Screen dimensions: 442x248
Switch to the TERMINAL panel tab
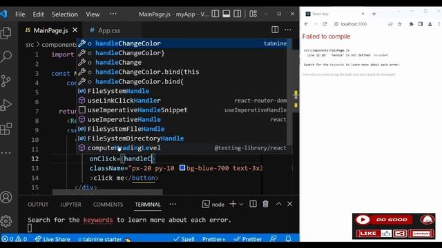click(x=148, y=205)
